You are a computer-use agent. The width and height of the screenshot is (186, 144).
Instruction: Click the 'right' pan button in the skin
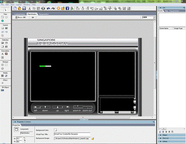(66, 107)
